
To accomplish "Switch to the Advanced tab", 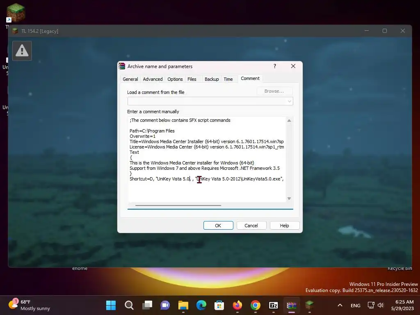I will tap(153, 79).
